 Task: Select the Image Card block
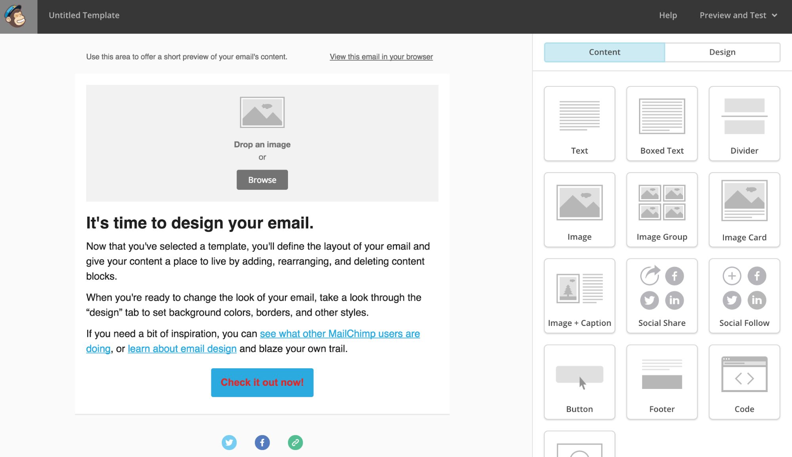[x=744, y=209]
